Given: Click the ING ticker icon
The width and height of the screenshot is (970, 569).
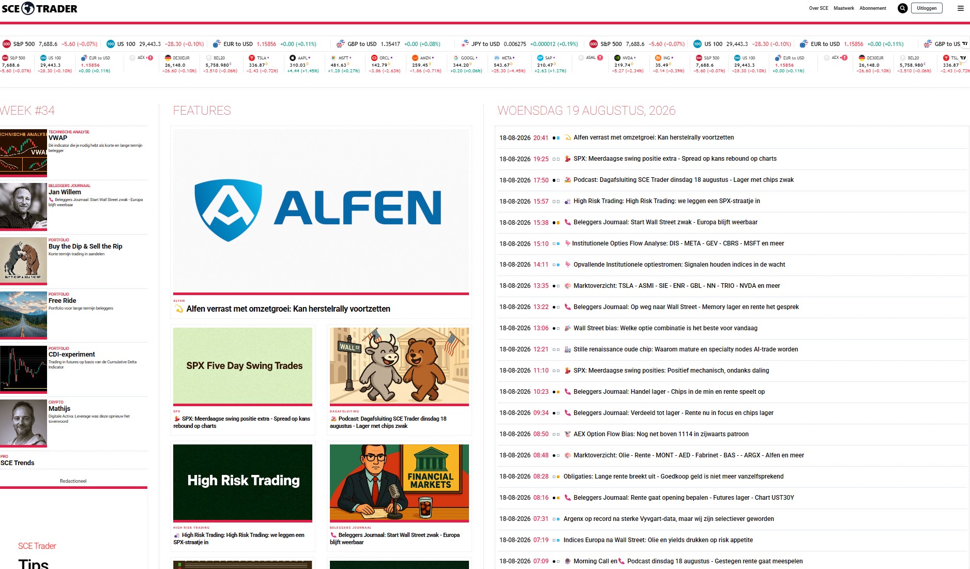Looking at the screenshot, I should pos(658,58).
